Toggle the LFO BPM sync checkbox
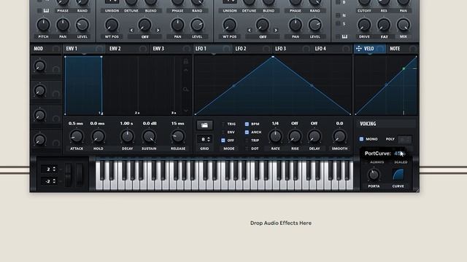Screen dimensions: 467x262 point(247,124)
